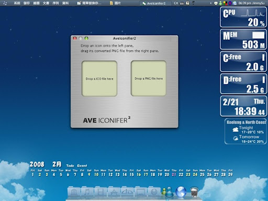
Task: Click the Todo label on calendar widget
Action: (70, 165)
